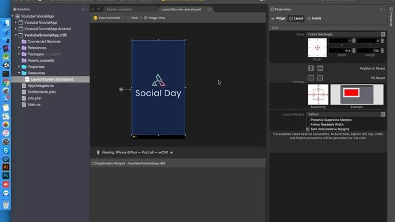395x222 pixels.
Task: Click the Social Day image view on canvas
Action: coord(159,88)
